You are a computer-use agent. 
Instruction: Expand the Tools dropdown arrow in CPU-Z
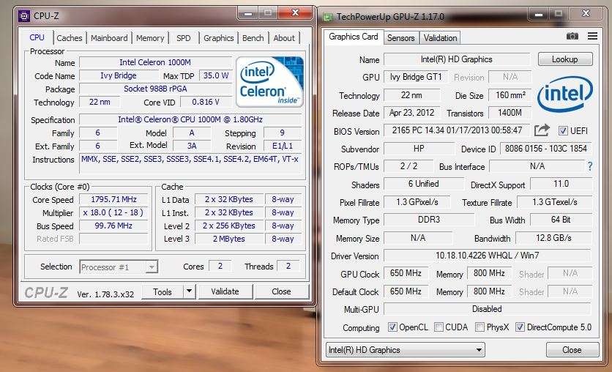click(x=189, y=291)
